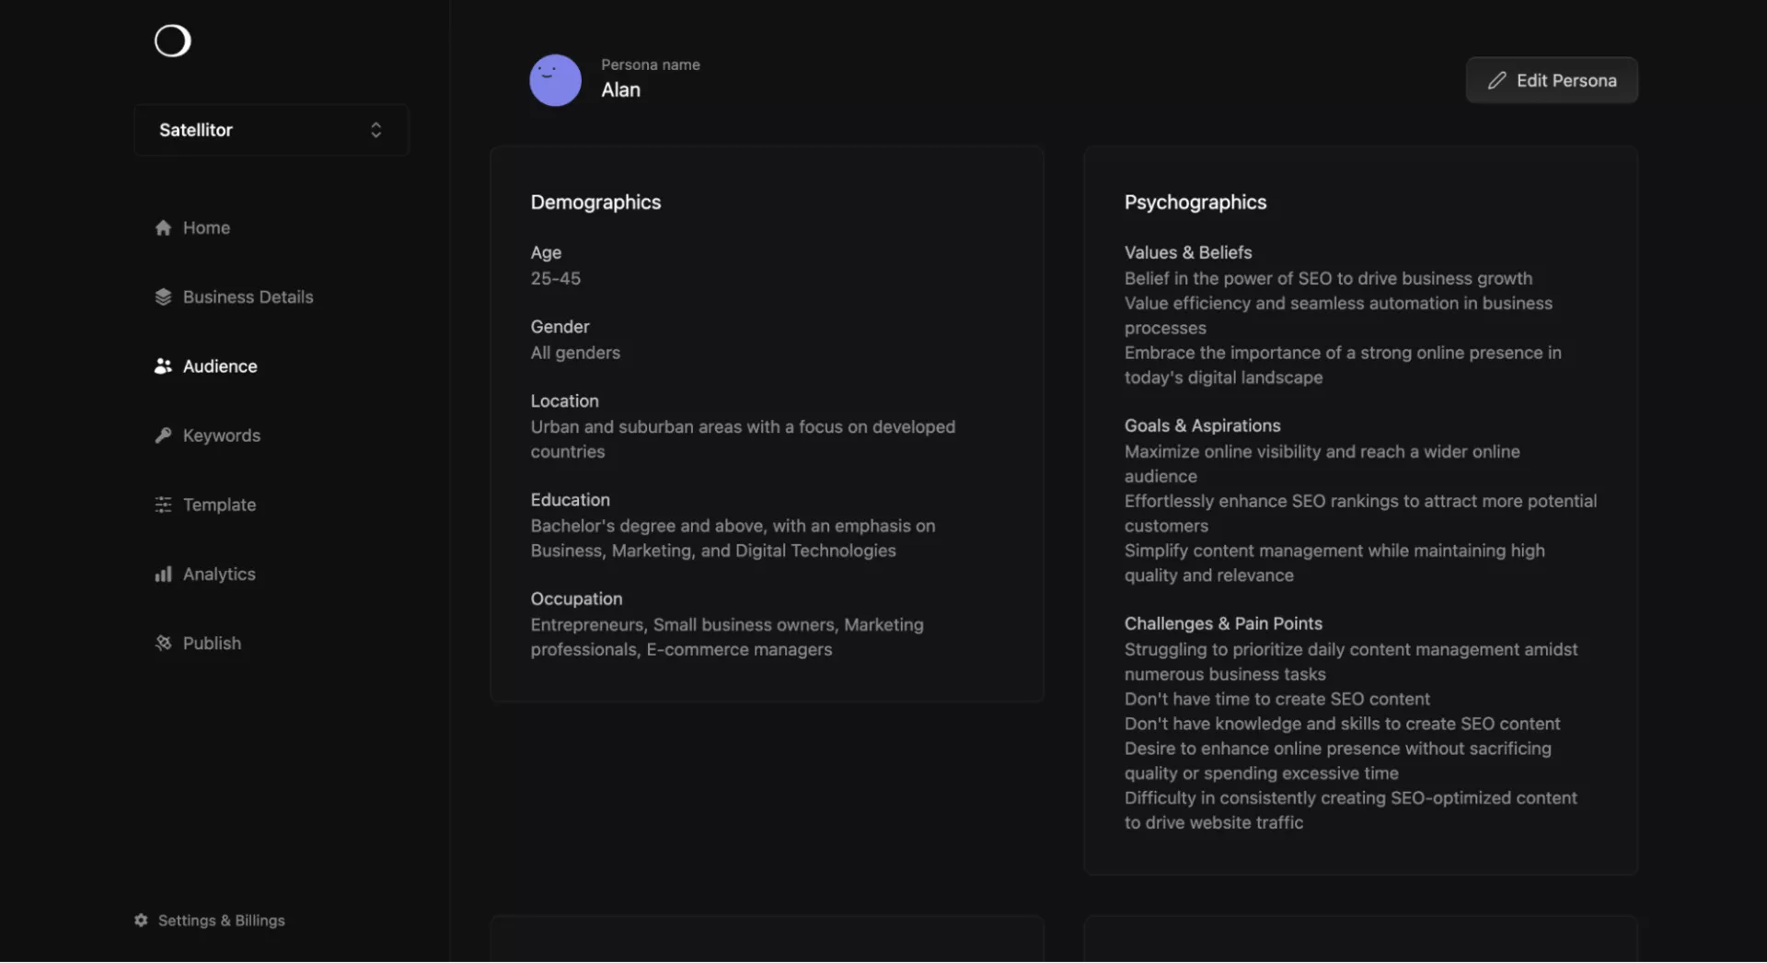1767x963 pixels.
Task: Click the circular app logo icon
Action: (172, 41)
